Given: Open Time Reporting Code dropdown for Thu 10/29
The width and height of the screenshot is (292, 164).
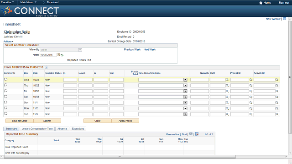Looking at the screenshot, I should (185, 86).
